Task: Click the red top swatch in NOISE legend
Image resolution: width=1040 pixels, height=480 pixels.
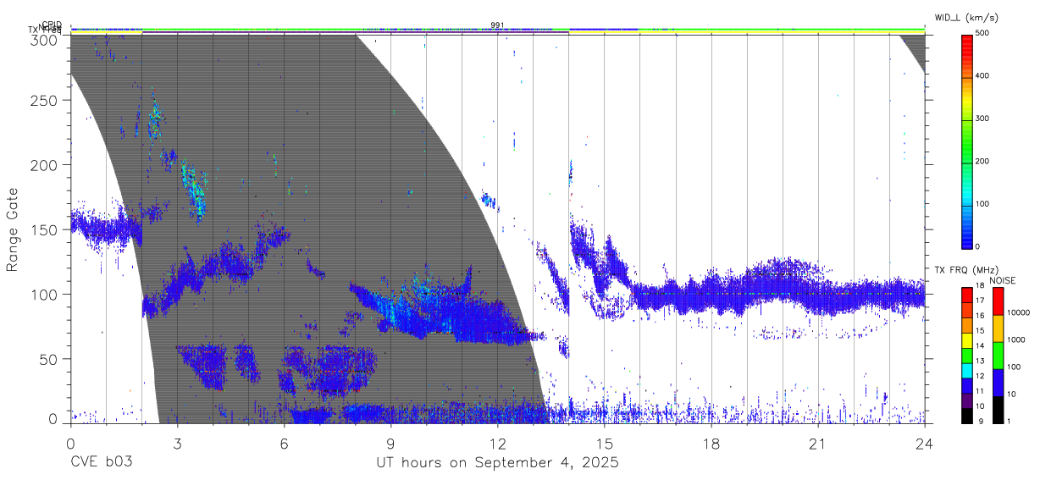Action: [x=998, y=301]
